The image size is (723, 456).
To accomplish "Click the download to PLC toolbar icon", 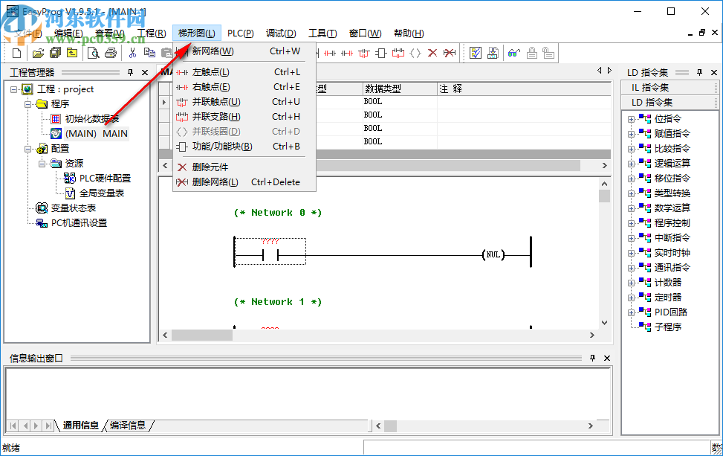I will click(x=493, y=53).
